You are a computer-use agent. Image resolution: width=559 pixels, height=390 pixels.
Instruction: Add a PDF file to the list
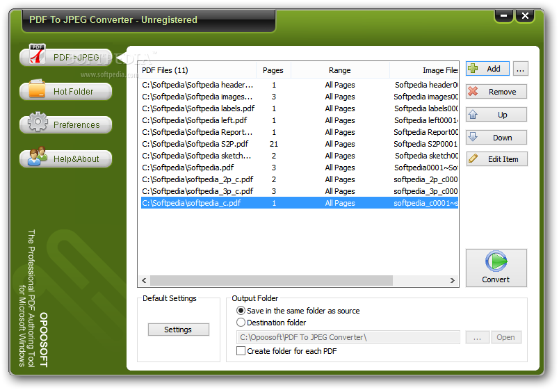click(x=487, y=68)
